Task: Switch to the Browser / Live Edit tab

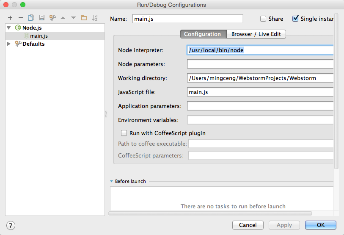Action: 256,34
